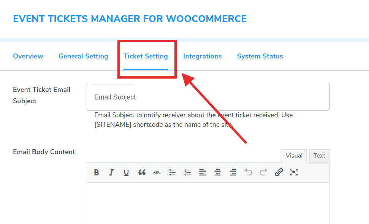Apply italic formatting icon
Image resolution: width=369 pixels, height=224 pixels.
coord(111,172)
